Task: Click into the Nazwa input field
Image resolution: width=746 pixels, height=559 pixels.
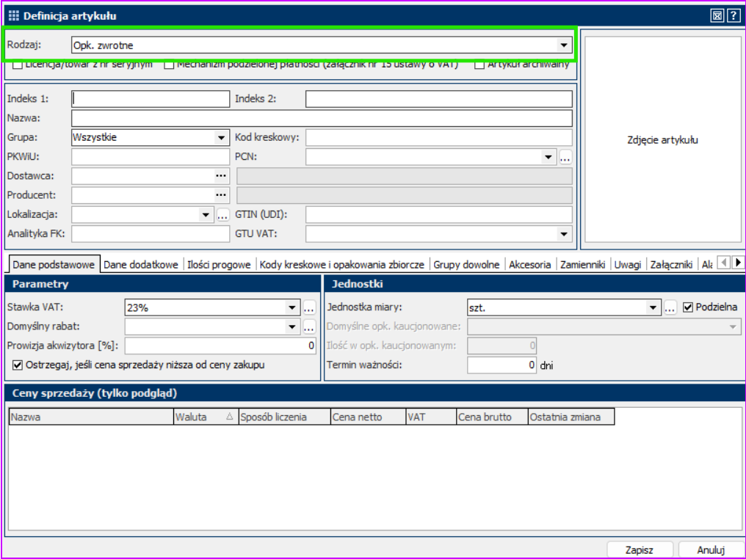Action: point(322,118)
